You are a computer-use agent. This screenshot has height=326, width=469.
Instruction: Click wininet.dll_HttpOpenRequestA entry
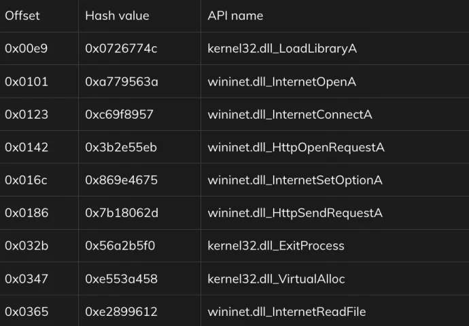(x=296, y=147)
